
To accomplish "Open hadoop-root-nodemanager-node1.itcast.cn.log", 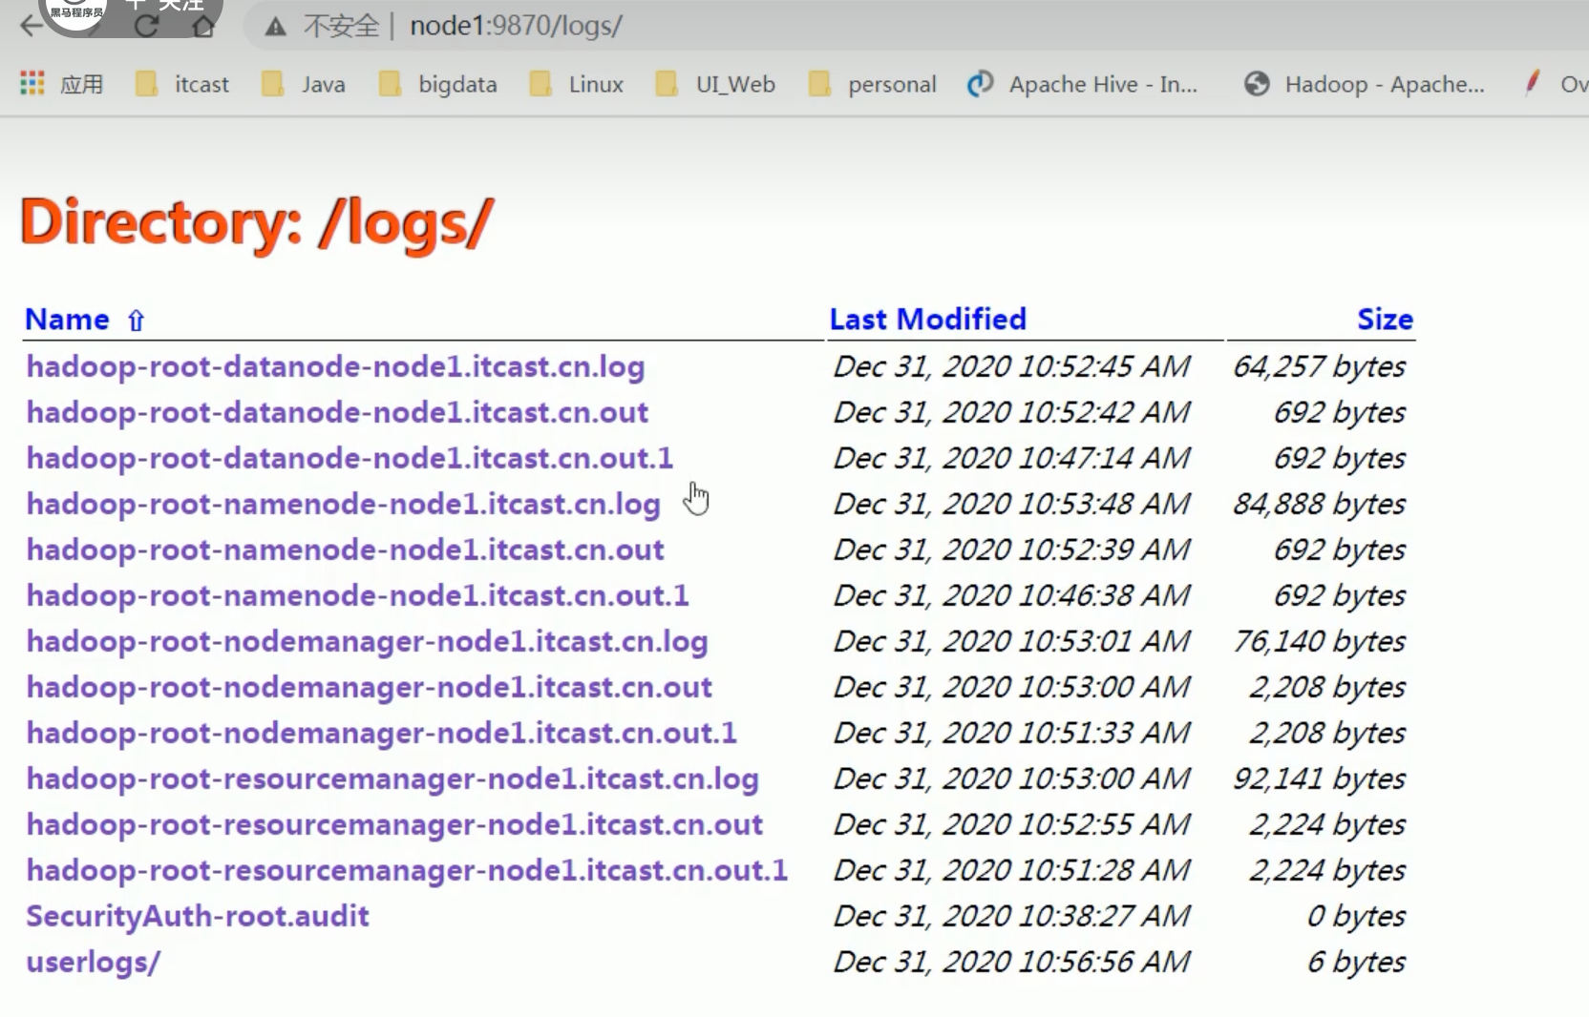I will coord(367,641).
